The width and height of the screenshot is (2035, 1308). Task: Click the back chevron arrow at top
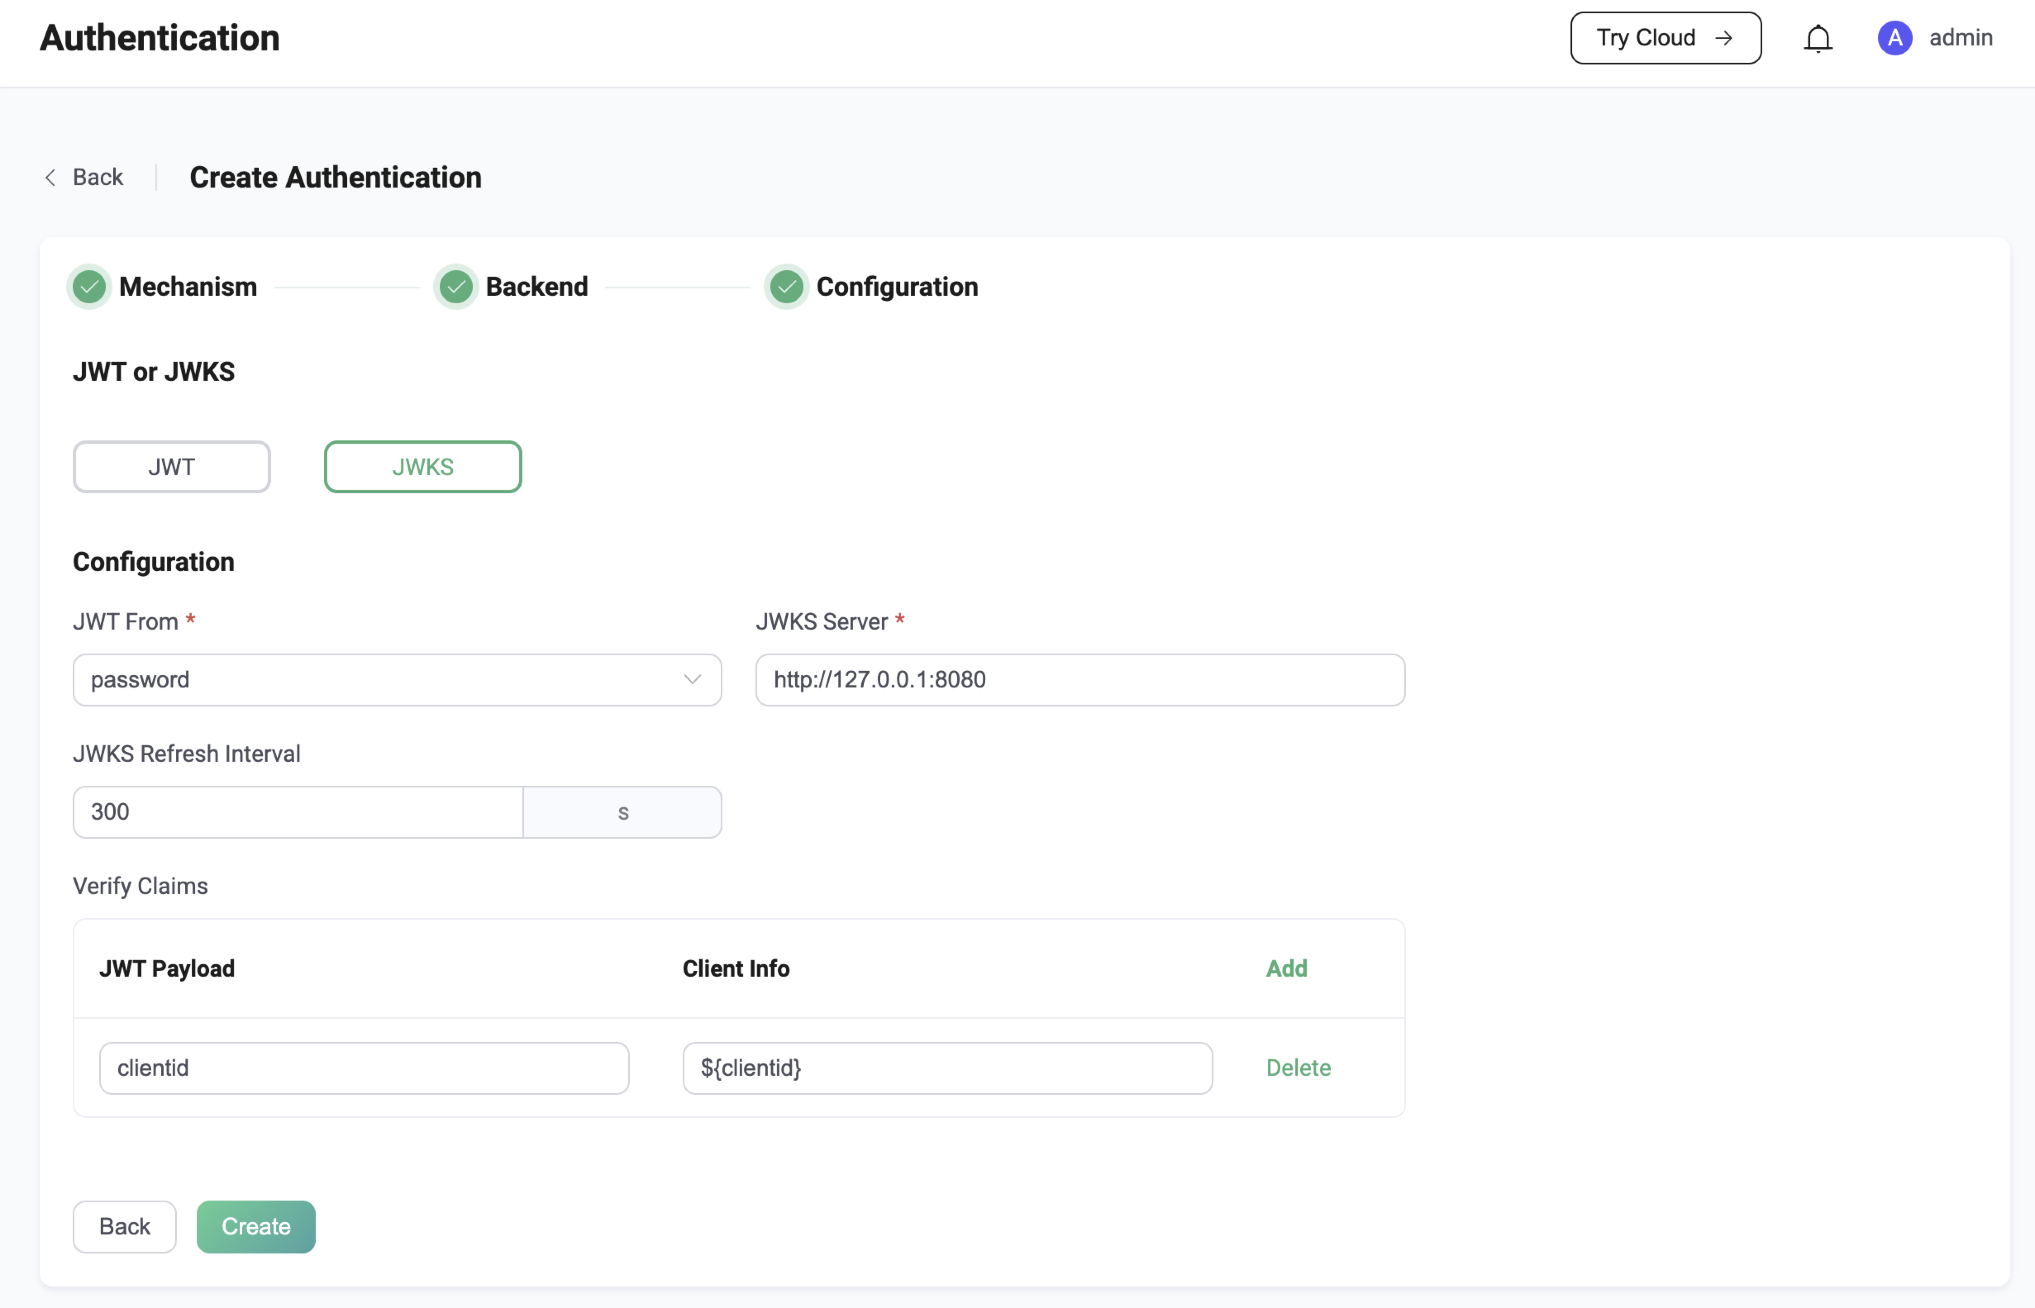(x=51, y=178)
